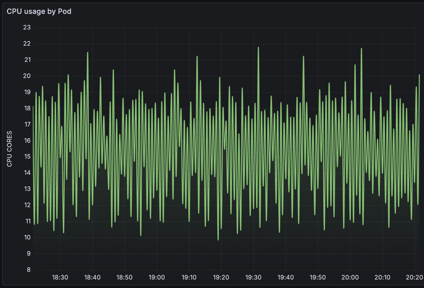Click the 18:40 time axis label
The width and height of the screenshot is (424, 288).
pyautogui.click(x=93, y=277)
